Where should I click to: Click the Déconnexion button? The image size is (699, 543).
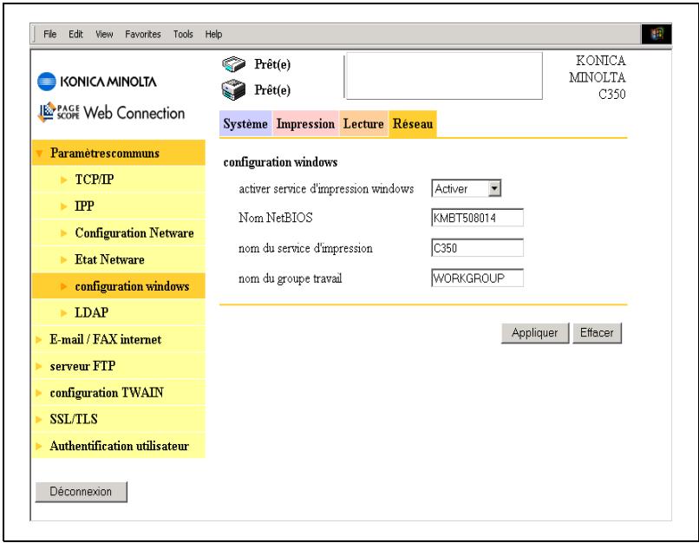[x=82, y=492]
